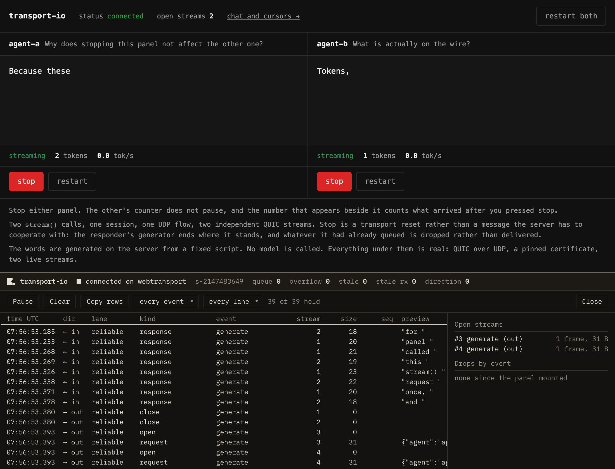Close the debug panel
615x469 pixels.
click(592, 301)
